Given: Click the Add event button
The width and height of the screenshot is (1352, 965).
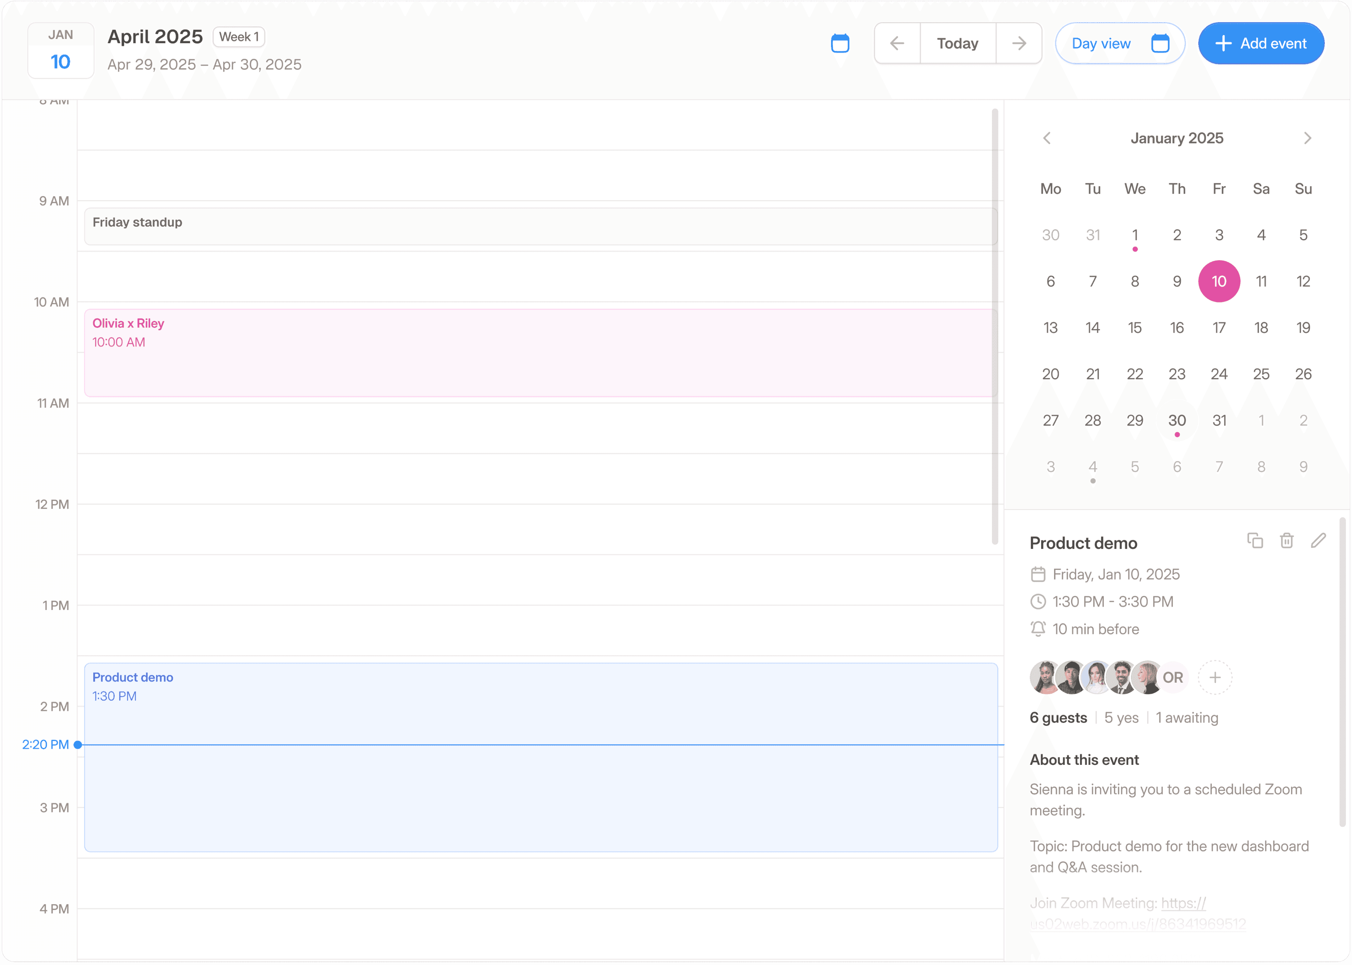Looking at the screenshot, I should (x=1261, y=43).
